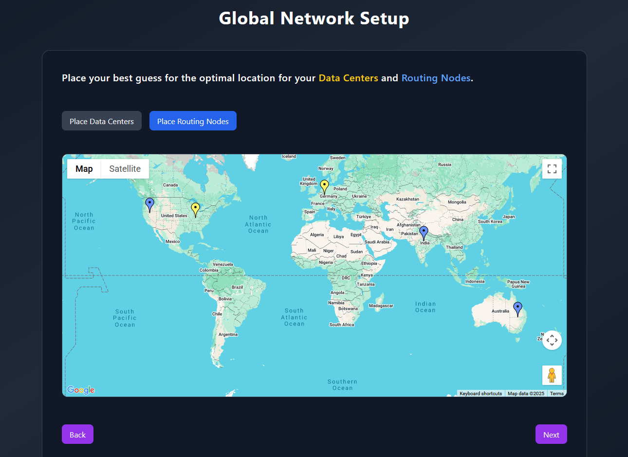
Task: Click the Mexico label on the map
Action: click(172, 241)
